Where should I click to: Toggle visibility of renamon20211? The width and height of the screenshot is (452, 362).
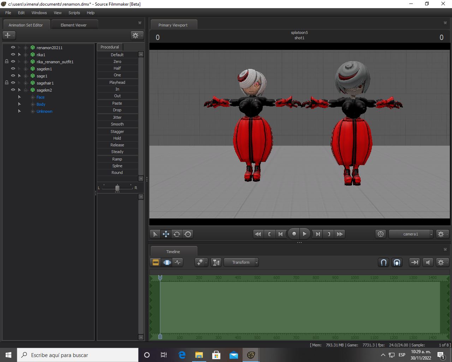point(13,47)
